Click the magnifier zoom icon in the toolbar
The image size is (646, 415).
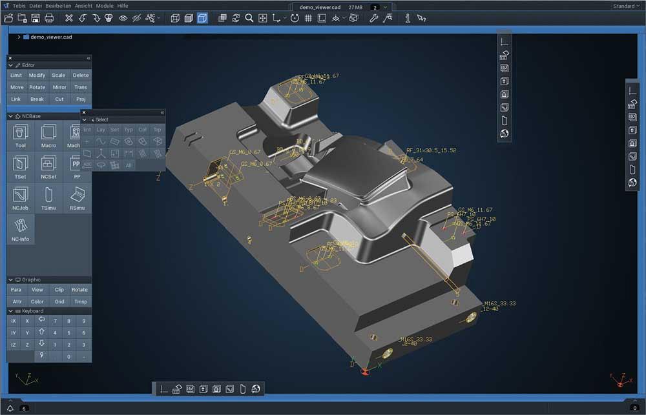click(249, 18)
